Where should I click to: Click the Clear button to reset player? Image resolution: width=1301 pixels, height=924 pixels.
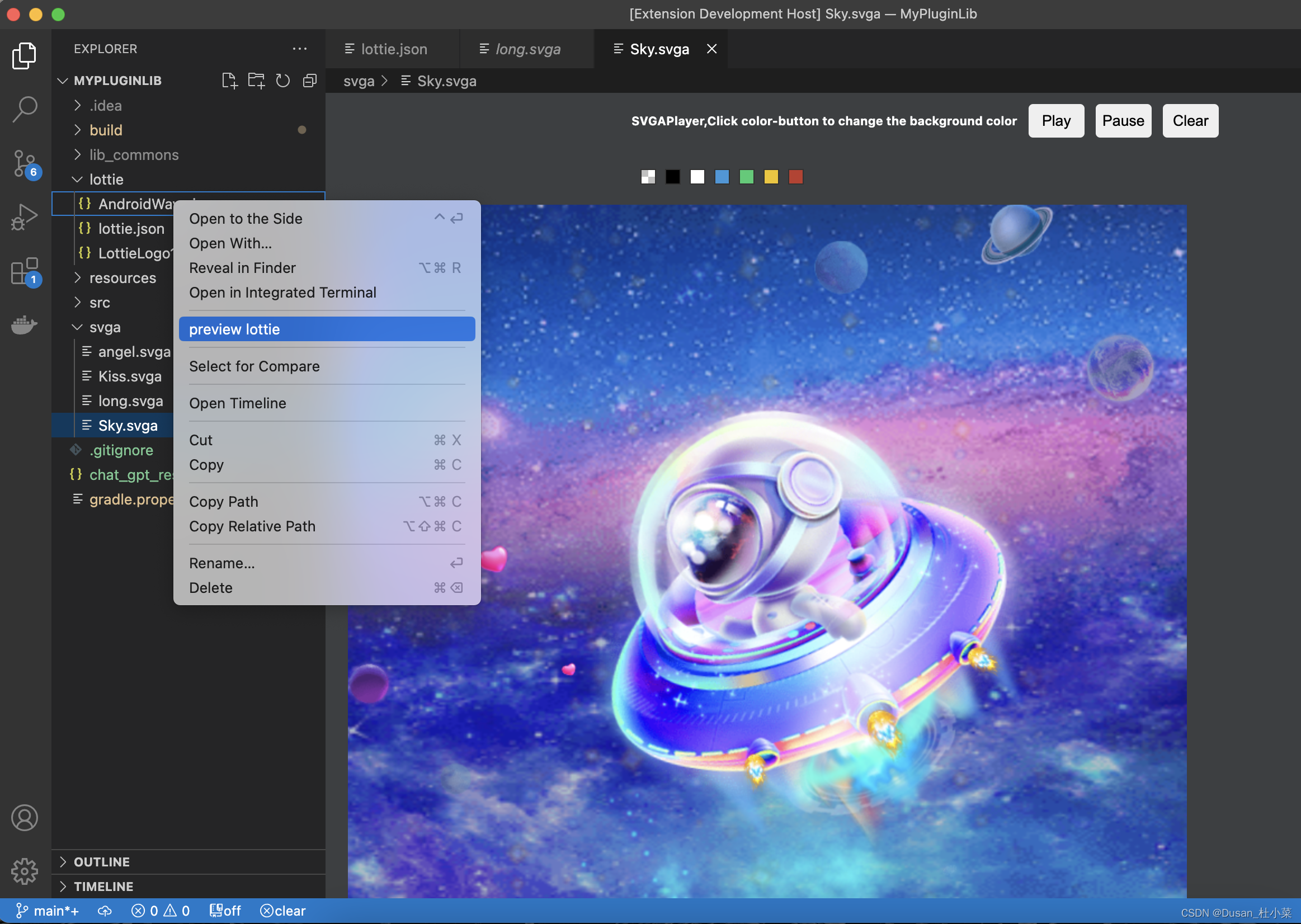(x=1190, y=120)
